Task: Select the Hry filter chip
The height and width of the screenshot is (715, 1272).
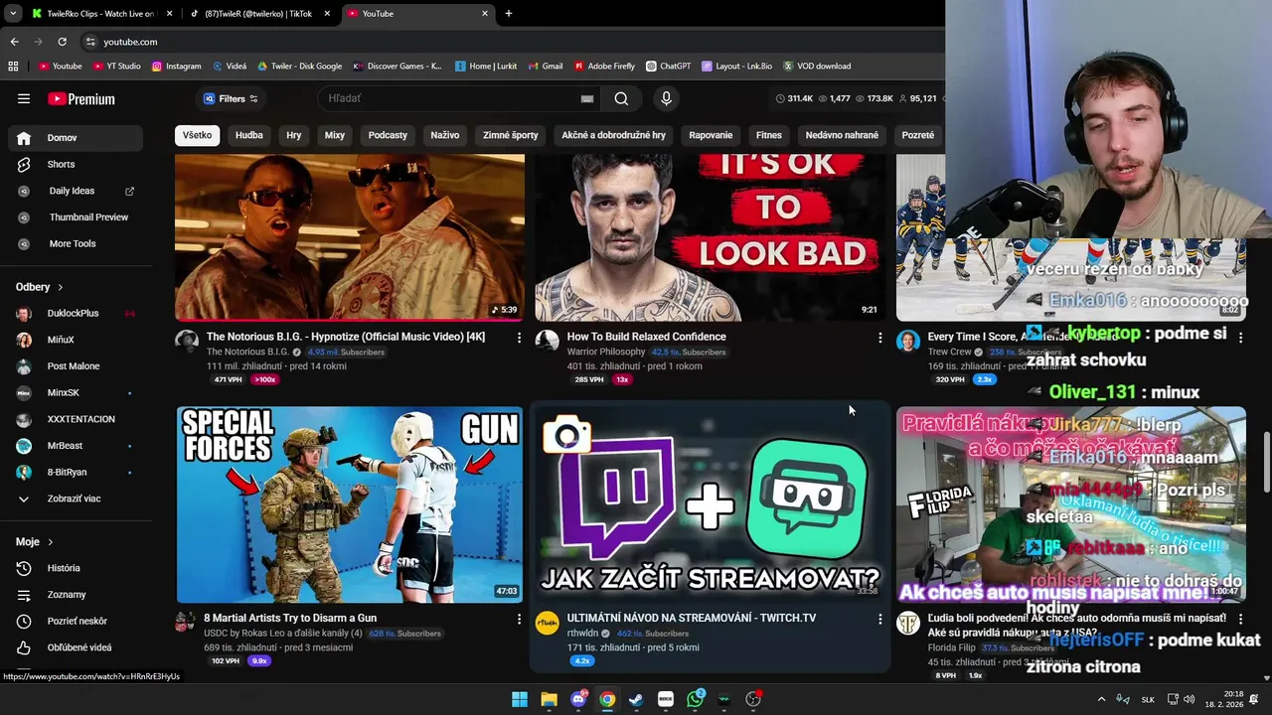Action: coord(294,135)
